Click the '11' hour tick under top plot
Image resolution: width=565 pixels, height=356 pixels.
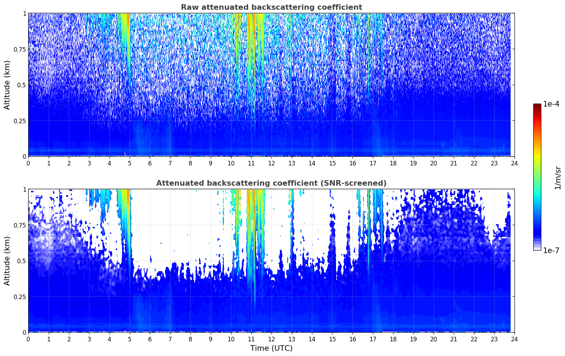click(x=251, y=163)
